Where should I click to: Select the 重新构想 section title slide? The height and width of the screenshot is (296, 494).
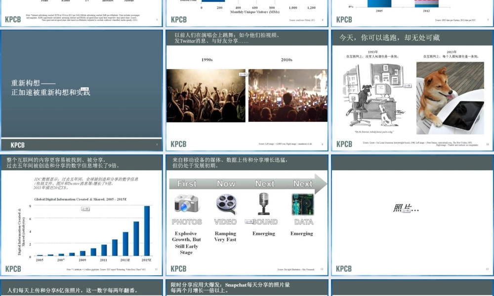coord(82,90)
